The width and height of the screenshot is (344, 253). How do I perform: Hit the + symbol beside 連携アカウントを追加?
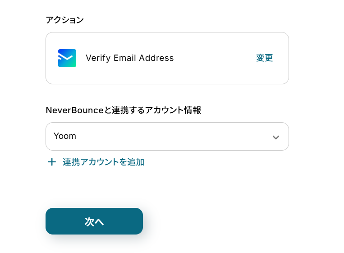tap(52, 162)
